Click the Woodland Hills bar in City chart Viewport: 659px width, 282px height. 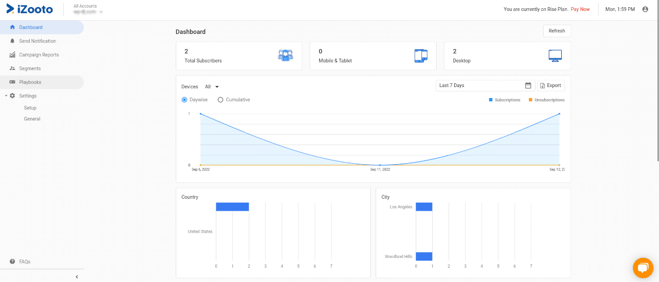tap(424, 256)
